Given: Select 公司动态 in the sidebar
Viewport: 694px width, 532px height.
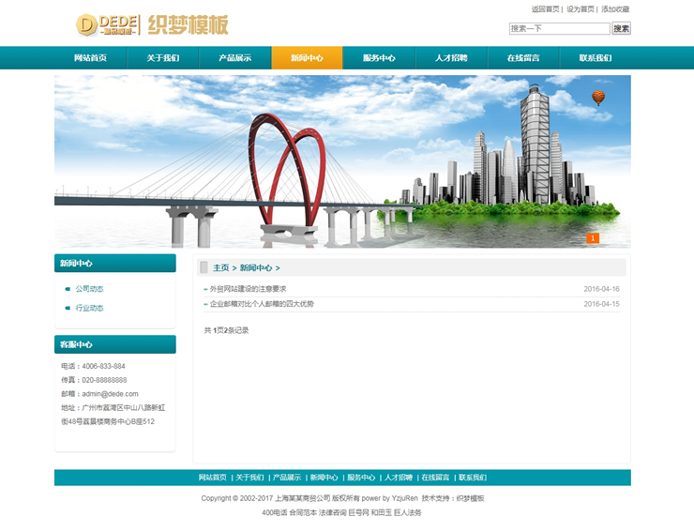Looking at the screenshot, I should click(90, 289).
